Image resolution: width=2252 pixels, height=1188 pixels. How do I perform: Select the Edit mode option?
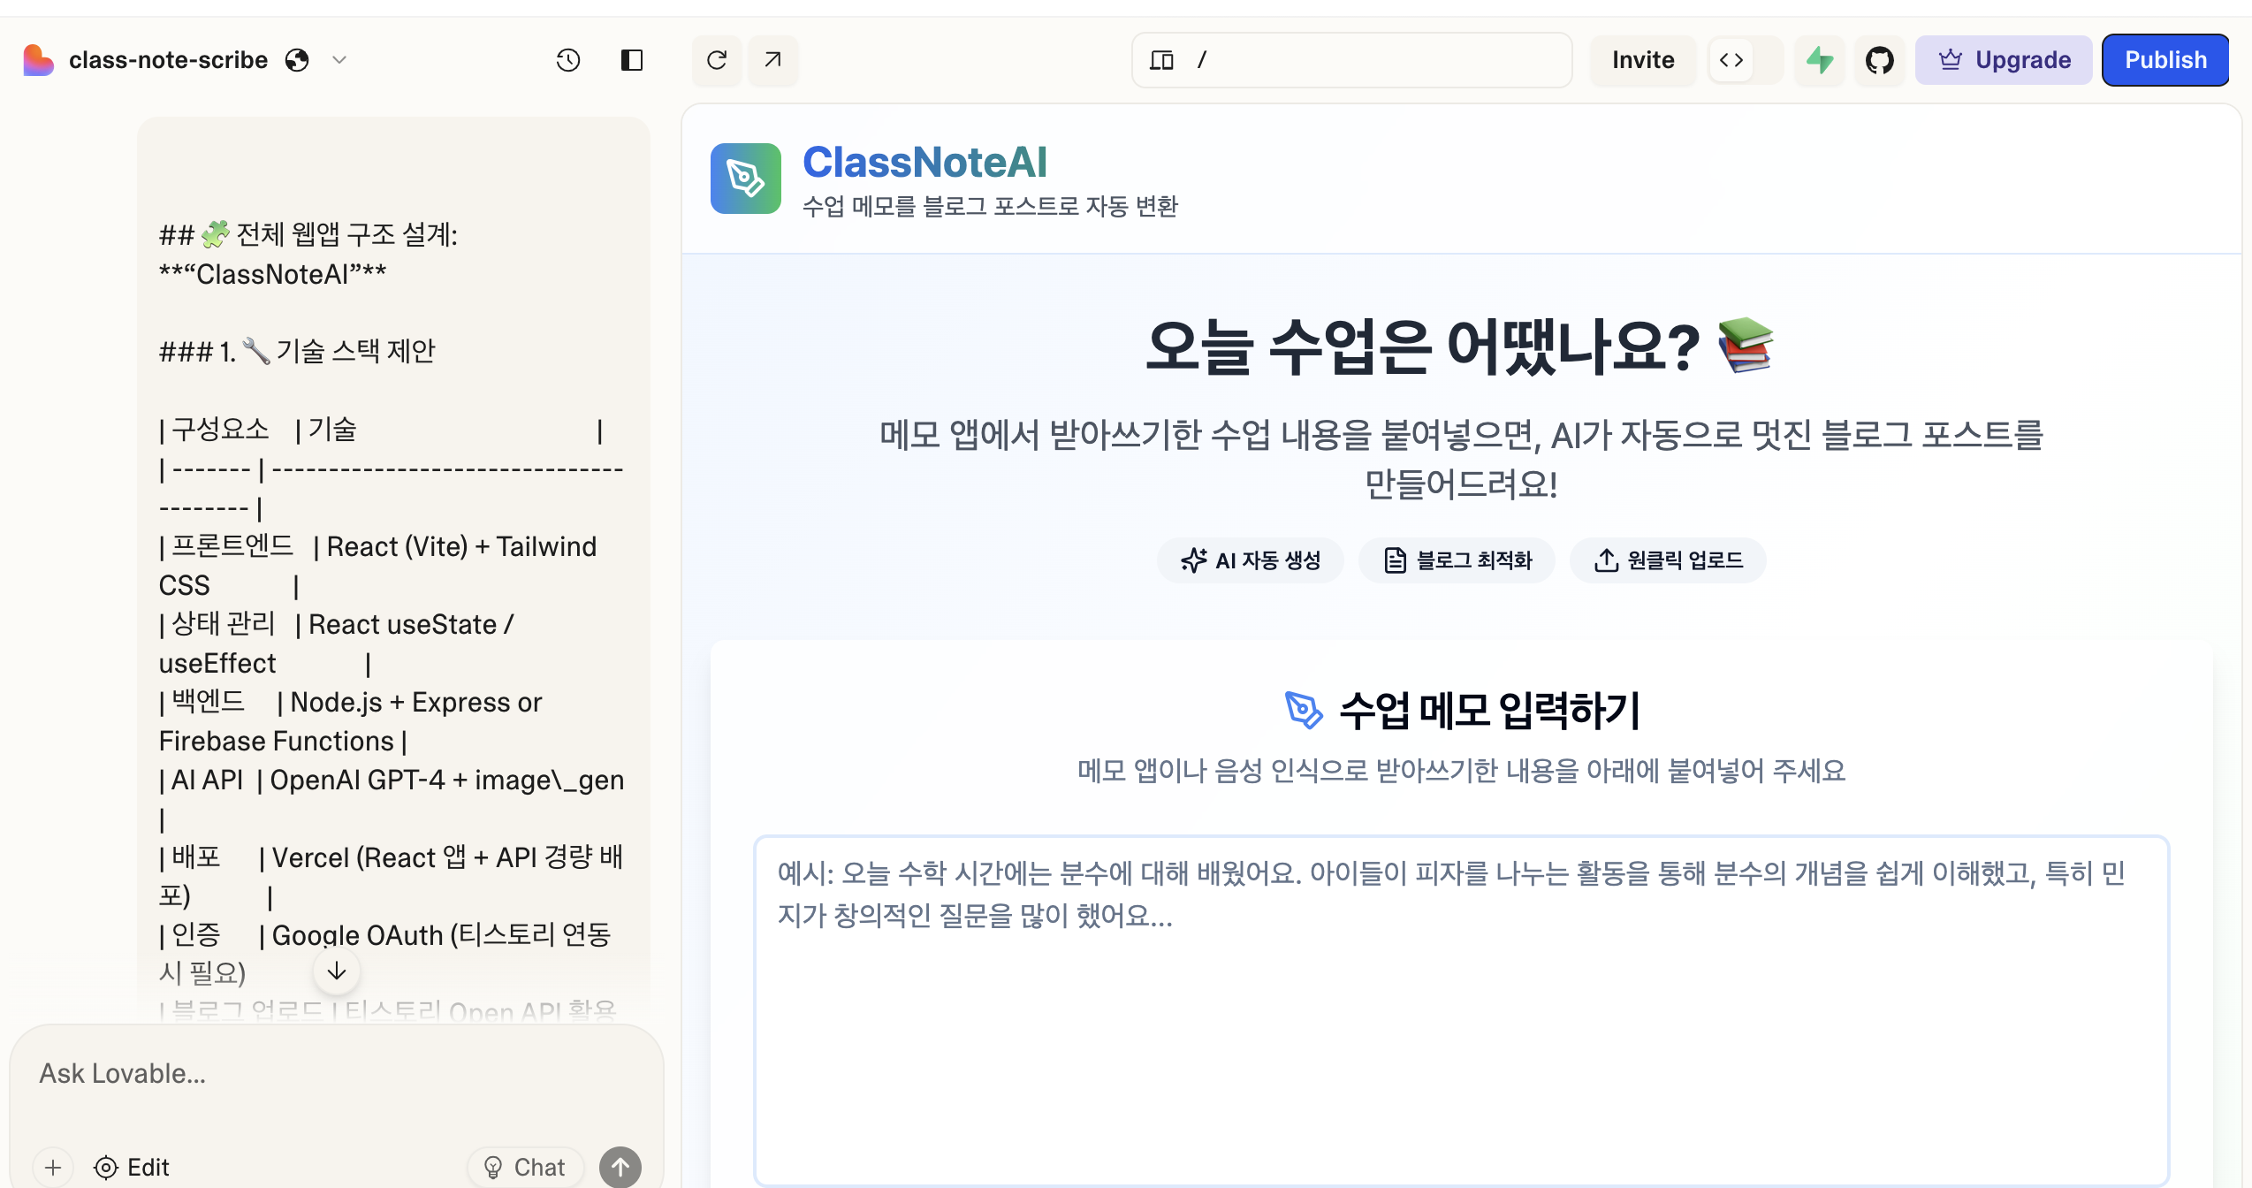point(132,1167)
